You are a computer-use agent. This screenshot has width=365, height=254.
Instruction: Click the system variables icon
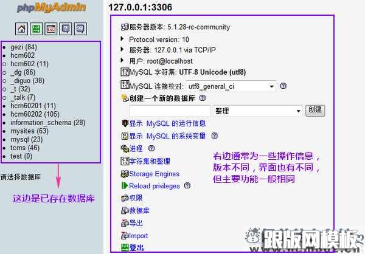[x=125, y=136]
